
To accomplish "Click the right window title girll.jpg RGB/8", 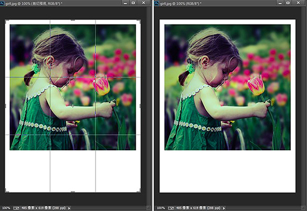I will click(x=180, y=3).
